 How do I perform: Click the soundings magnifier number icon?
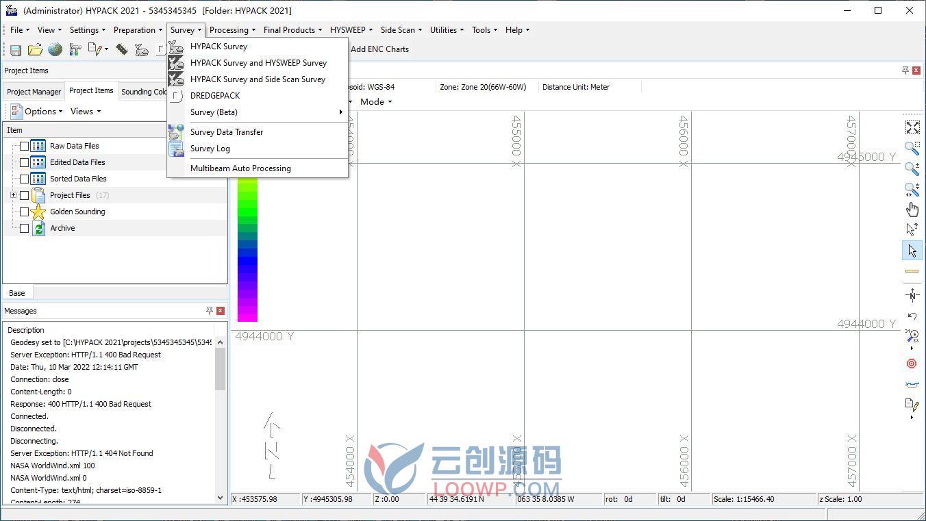[912, 335]
